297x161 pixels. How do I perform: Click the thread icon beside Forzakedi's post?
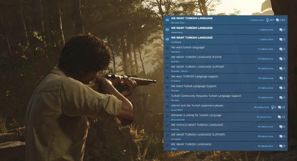tap(167, 136)
